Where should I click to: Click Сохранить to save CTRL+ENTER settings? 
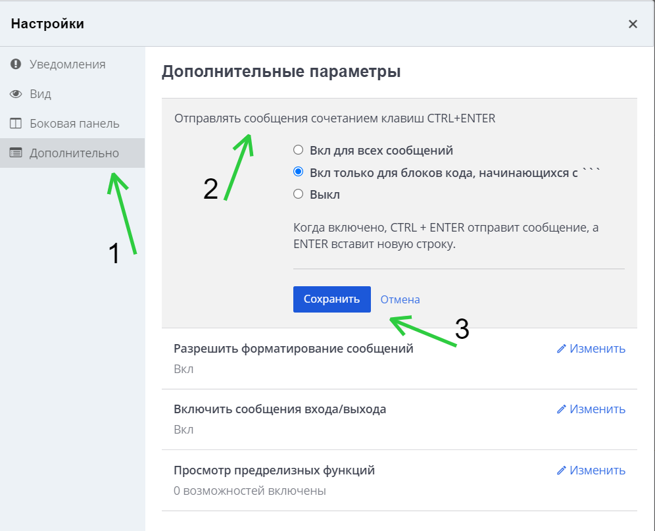(331, 299)
